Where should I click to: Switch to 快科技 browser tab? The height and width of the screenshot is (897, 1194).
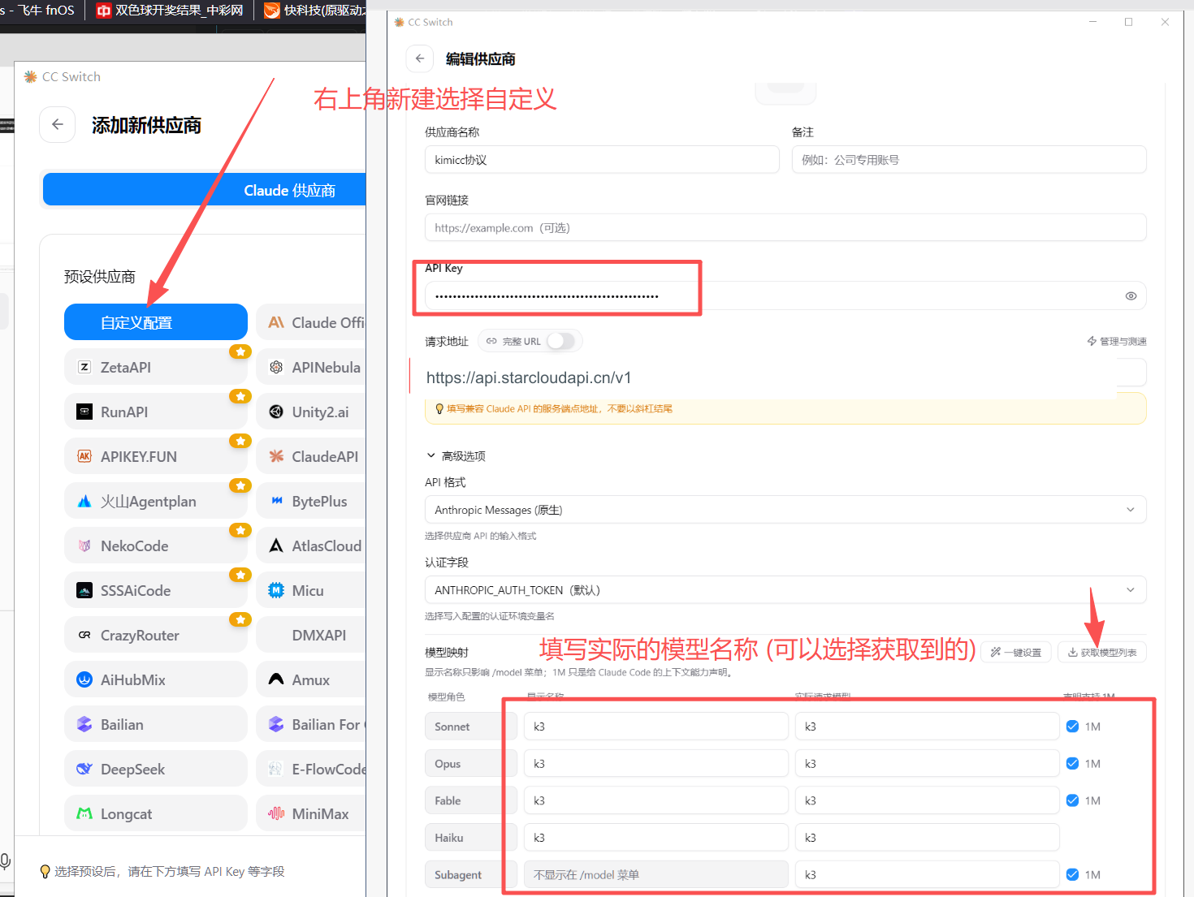tap(314, 11)
